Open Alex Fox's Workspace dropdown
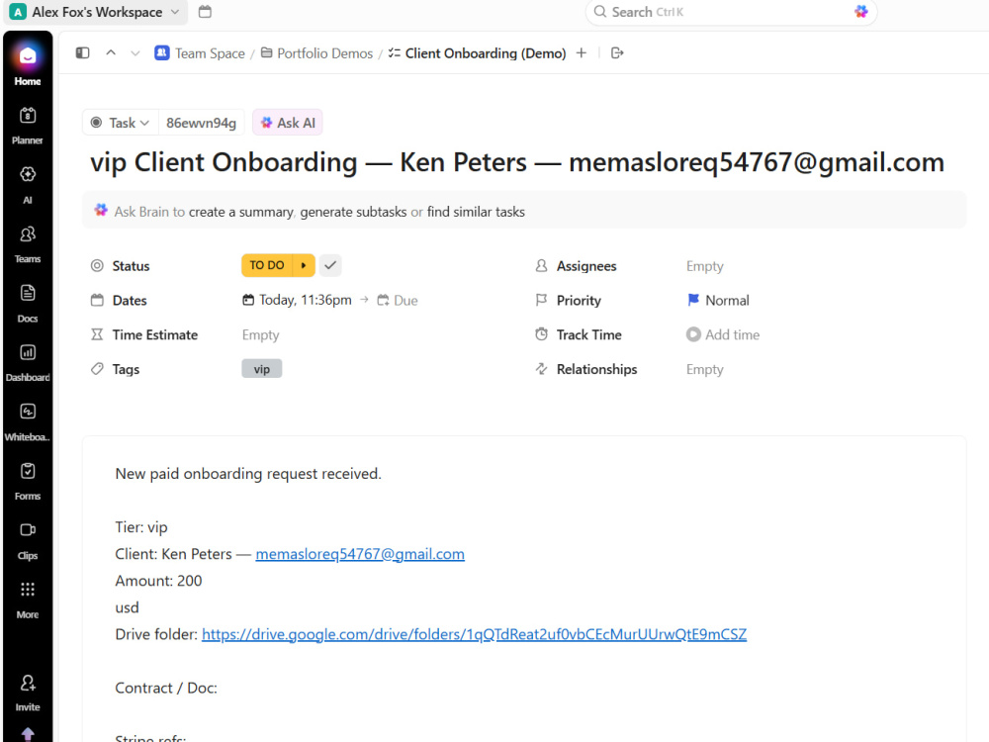The width and height of the screenshot is (989, 742). click(95, 12)
